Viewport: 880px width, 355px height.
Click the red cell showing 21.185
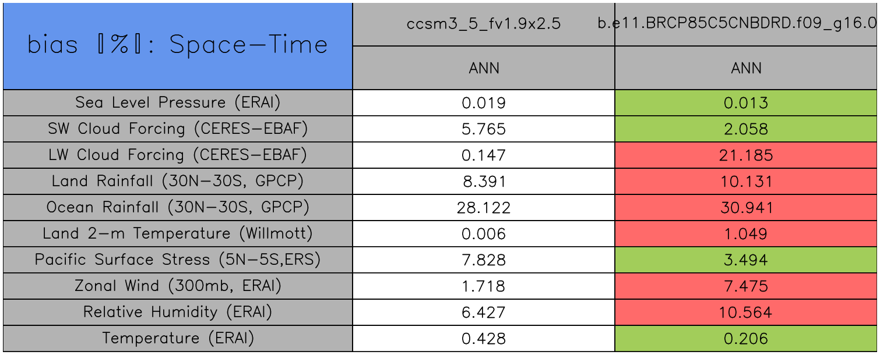[746, 155]
